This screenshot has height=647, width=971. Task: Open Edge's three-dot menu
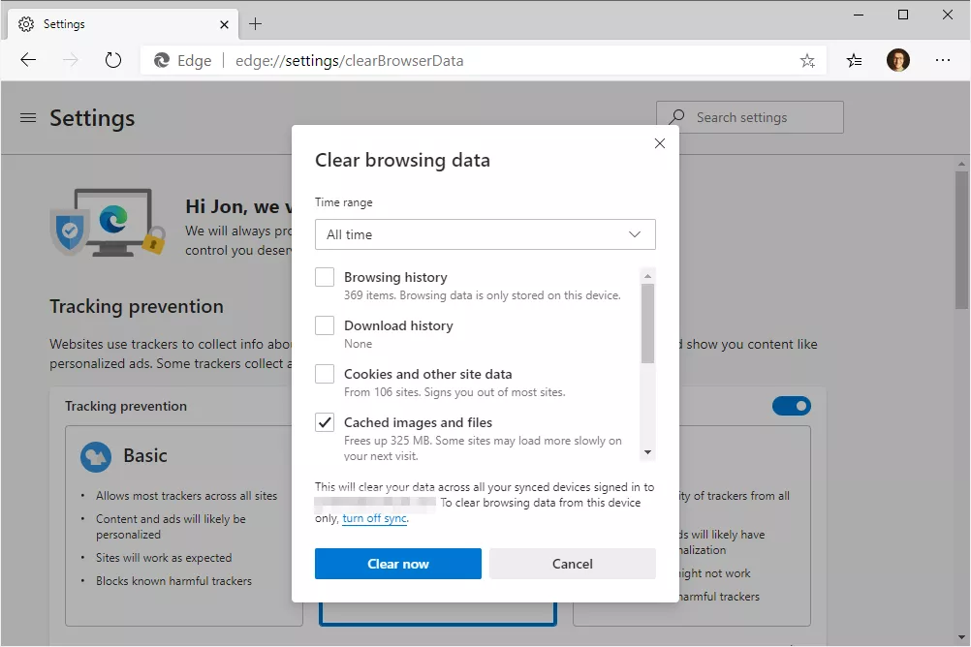click(x=942, y=60)
